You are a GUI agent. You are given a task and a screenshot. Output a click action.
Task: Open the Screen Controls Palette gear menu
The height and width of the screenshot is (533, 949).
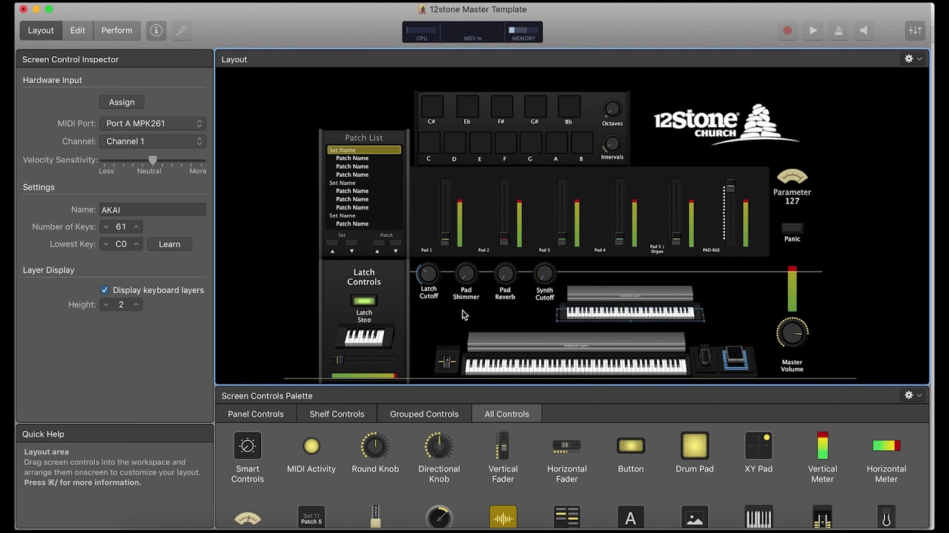tap(913, 396)
